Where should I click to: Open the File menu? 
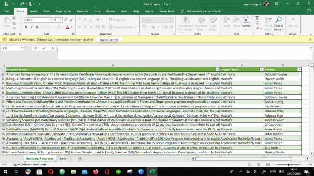coord(6,11)
